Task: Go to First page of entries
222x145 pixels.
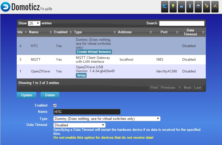Action: [154, 87]
